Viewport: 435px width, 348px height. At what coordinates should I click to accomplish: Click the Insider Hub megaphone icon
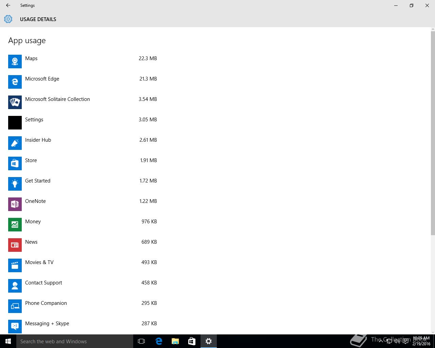tap(15, 143)
